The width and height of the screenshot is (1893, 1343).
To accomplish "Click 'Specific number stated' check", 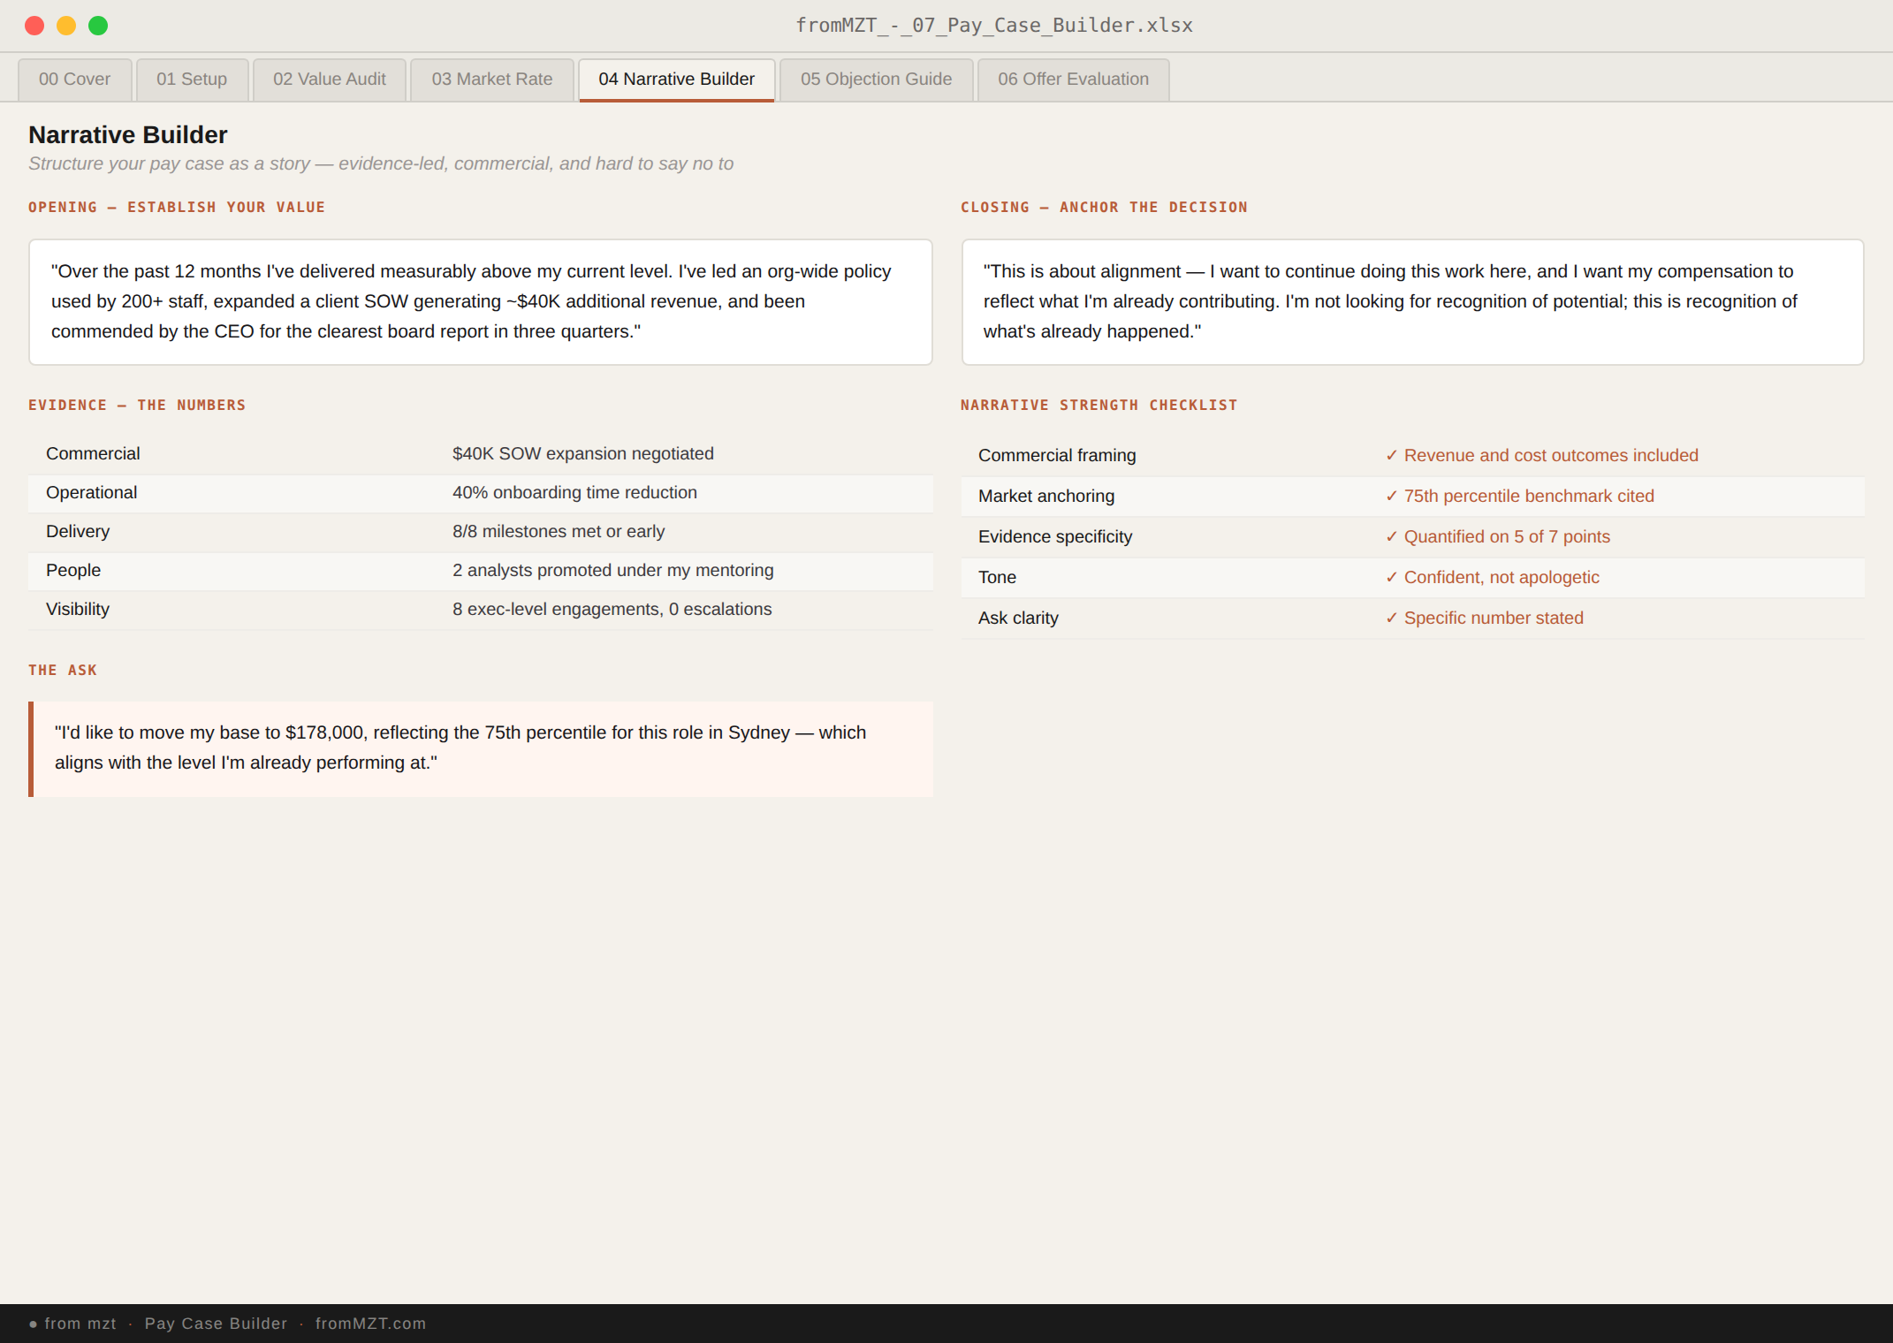I will (x=1484, y=618).
